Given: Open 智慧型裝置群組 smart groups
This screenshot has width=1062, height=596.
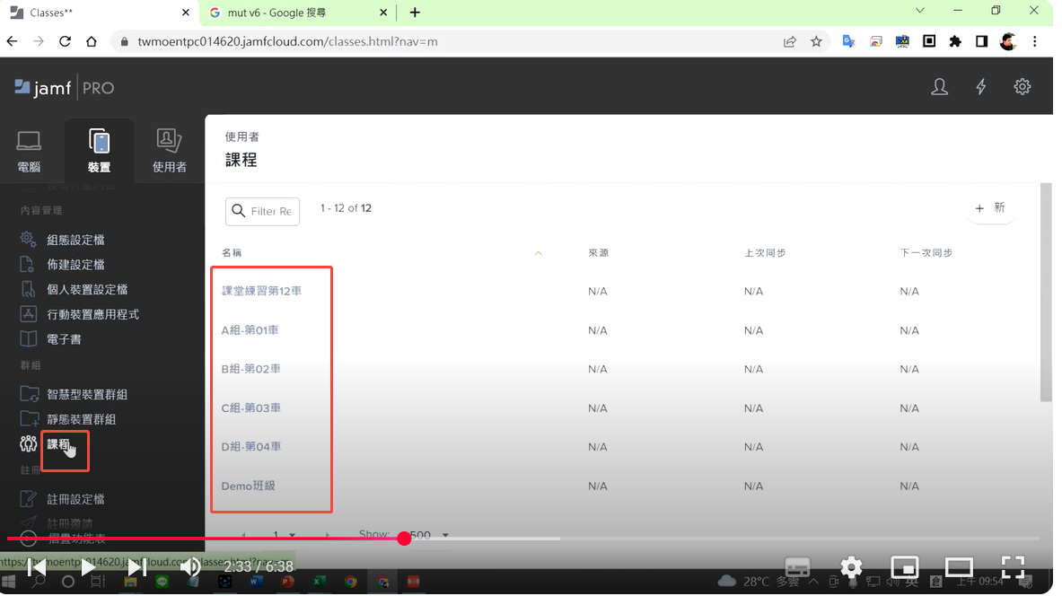Looking at the screenshot, I should click(87, 395).
